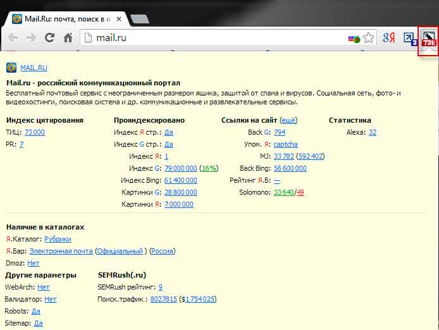The width and height of the screenshot is (439, 330).
Task: Go to the Home page icon
Action: (68, 37)
